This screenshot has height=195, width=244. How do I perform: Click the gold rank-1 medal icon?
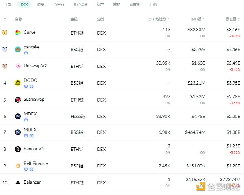coord(4,32)
